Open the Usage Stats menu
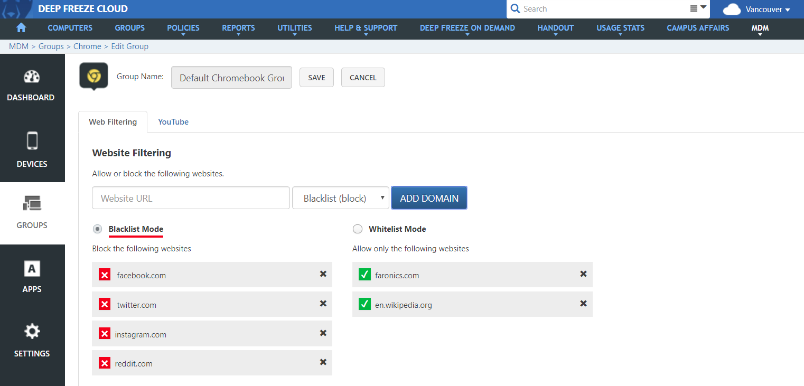The width and height of the screenshot is (804, 386). (620, 28)
